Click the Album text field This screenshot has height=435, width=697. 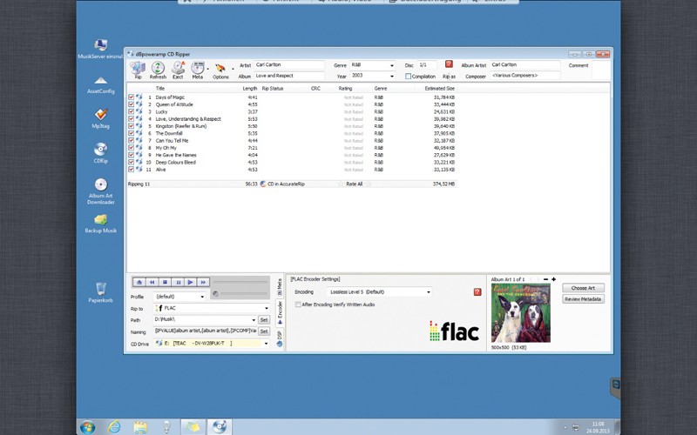(x=290, y=77)
